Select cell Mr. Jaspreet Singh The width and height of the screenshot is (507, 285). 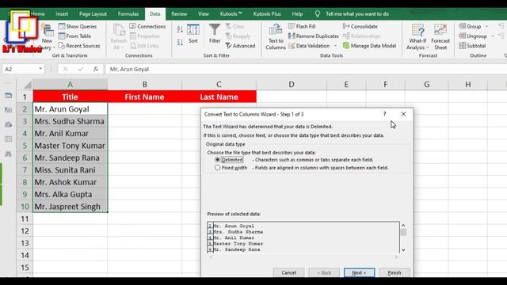pyautogui.click(x=71, y=207)
